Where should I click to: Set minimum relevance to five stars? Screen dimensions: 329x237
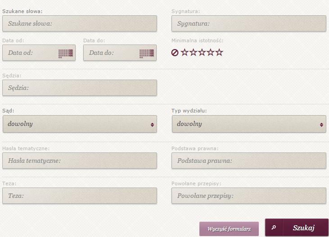219,52
